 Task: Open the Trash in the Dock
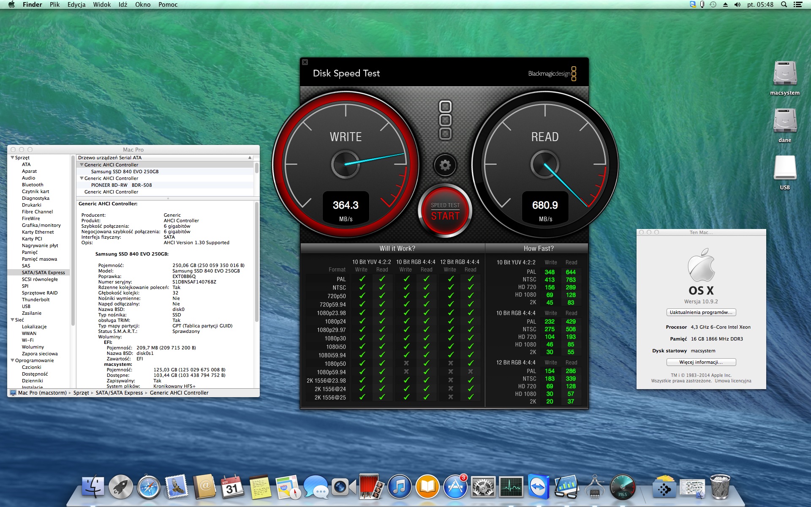click(x=720, y=487)
